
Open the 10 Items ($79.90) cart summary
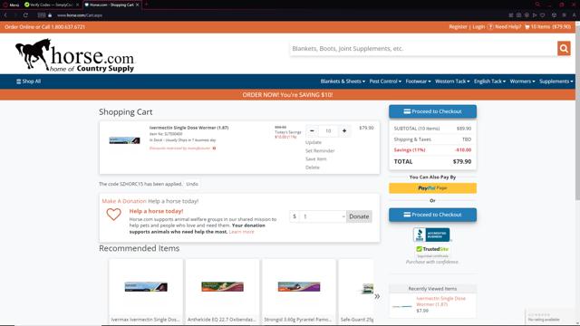(551, 27)
